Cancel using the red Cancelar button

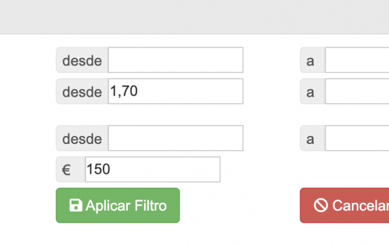click(x=345, y=206)
